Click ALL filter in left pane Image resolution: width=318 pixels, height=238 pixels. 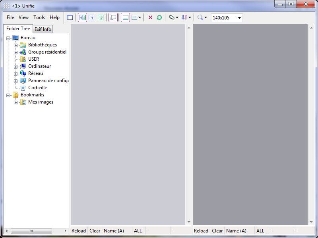138,231
